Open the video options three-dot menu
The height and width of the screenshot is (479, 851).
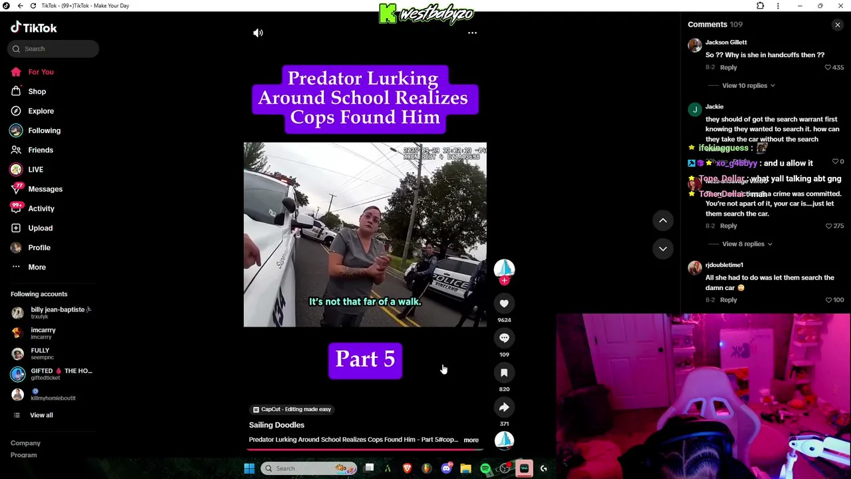pos(472,33)
